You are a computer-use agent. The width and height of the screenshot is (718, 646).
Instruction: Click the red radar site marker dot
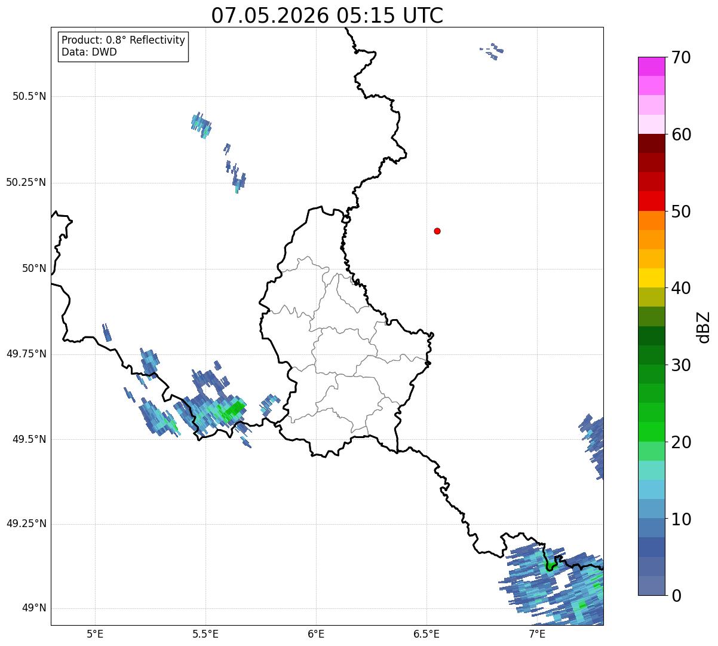[437, 231]
